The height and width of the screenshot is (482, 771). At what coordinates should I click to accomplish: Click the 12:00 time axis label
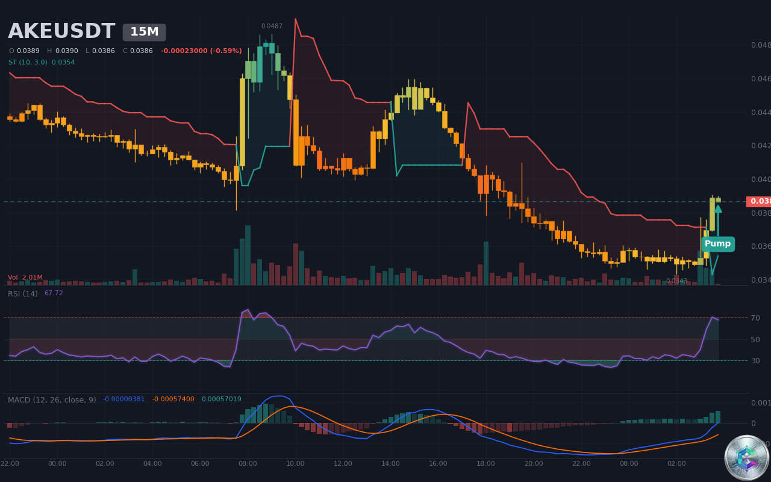[343, 464]
